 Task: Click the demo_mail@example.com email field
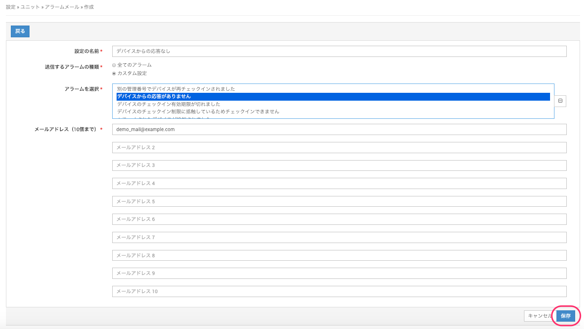(x=339, y=129)
